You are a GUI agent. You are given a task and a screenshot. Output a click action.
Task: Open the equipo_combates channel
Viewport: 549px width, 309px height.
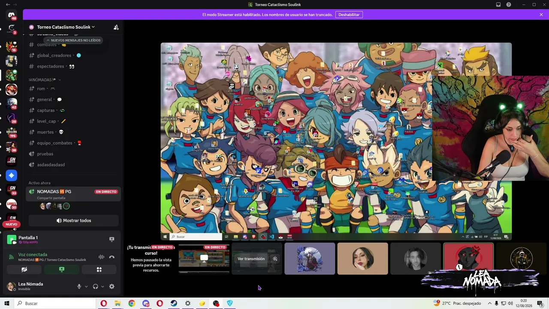click(73, 143)
